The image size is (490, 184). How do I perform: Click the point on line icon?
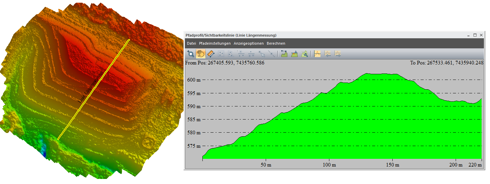pyautogui.click(x=271, y=54)
